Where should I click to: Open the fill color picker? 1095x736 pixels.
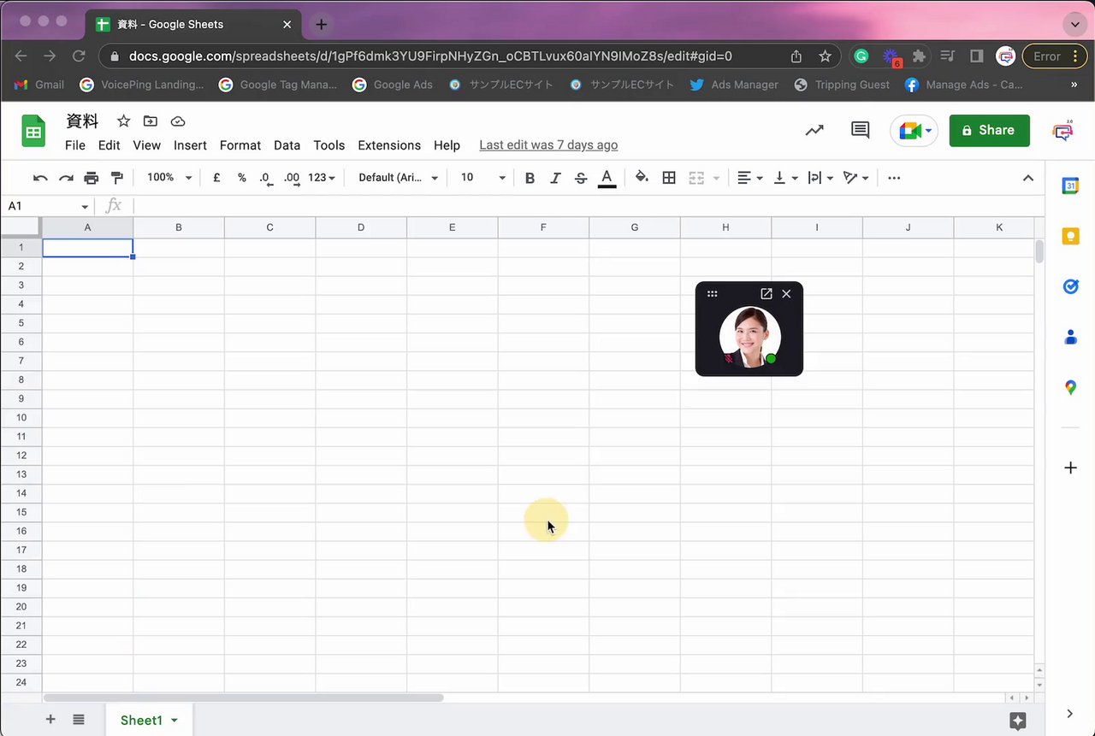pyautogui.click(x=642, y=178)
